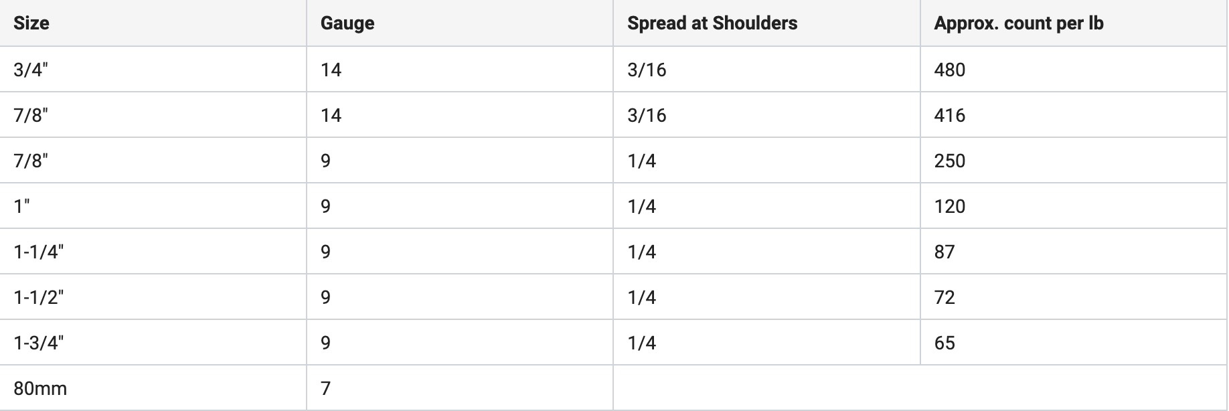Click the count value 120
This screenshot has height=411, width=1229.
click(949, 206)
